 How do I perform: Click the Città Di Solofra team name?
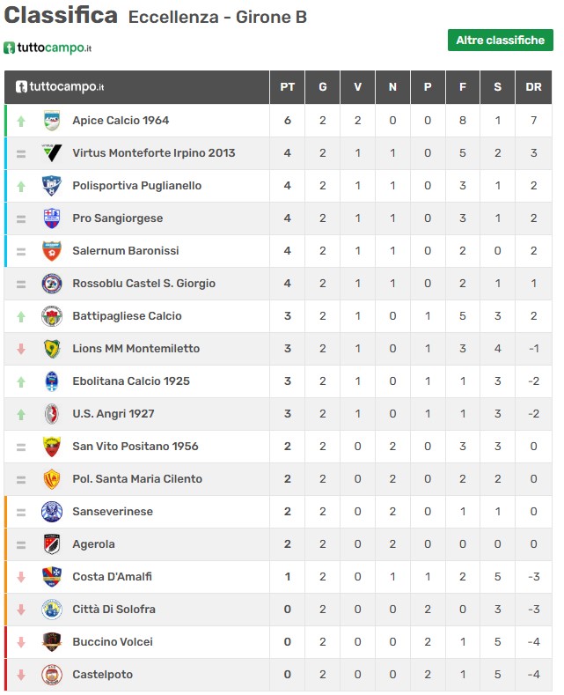tap(114, 609)
